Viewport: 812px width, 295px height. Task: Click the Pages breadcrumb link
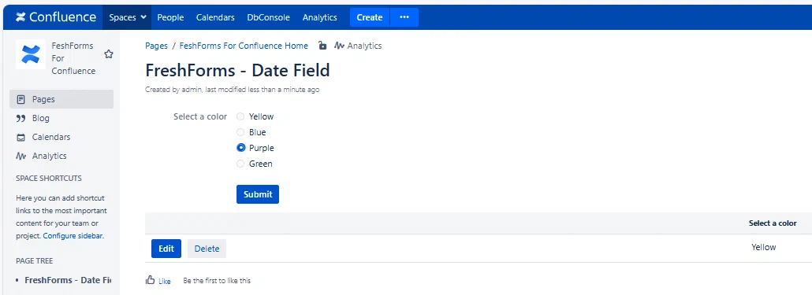coord(156,46)
